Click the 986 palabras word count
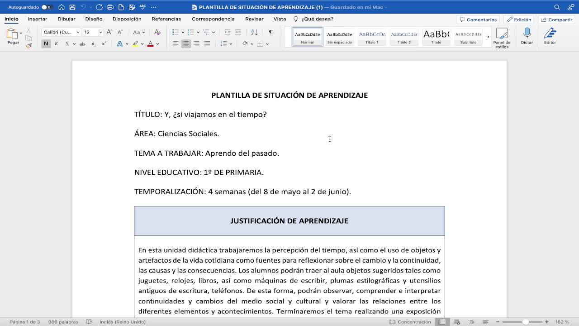Image resolution: width=579 pixels, height=326 pixels. tap(63, 322)
